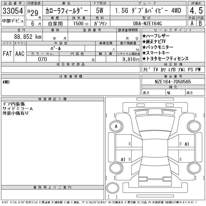Screen dimensions: 206x206
Task: Click the 長さ dimension field
Action: tap(153, 93)
